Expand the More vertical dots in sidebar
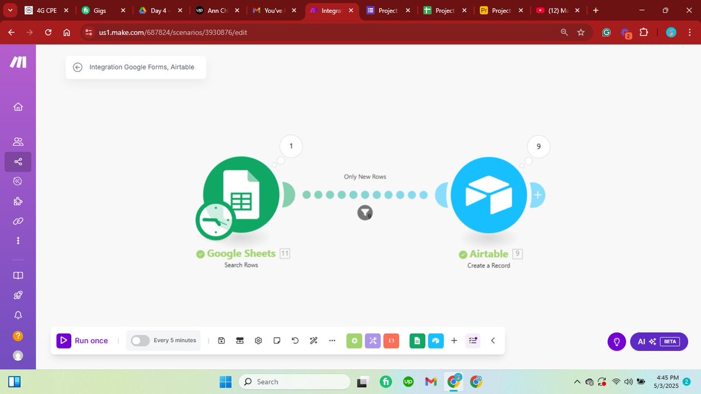 click(x=18, y=240)
